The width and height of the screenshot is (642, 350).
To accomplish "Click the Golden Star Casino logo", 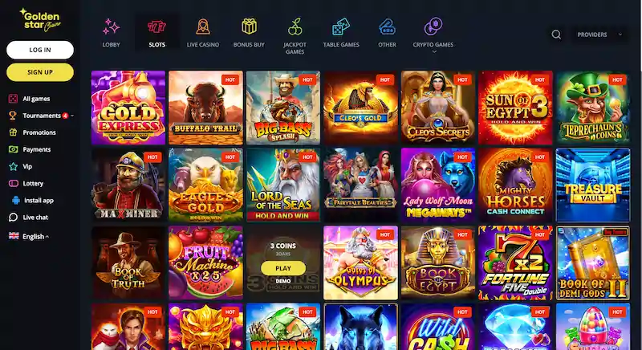I will [x=40, y=19].
